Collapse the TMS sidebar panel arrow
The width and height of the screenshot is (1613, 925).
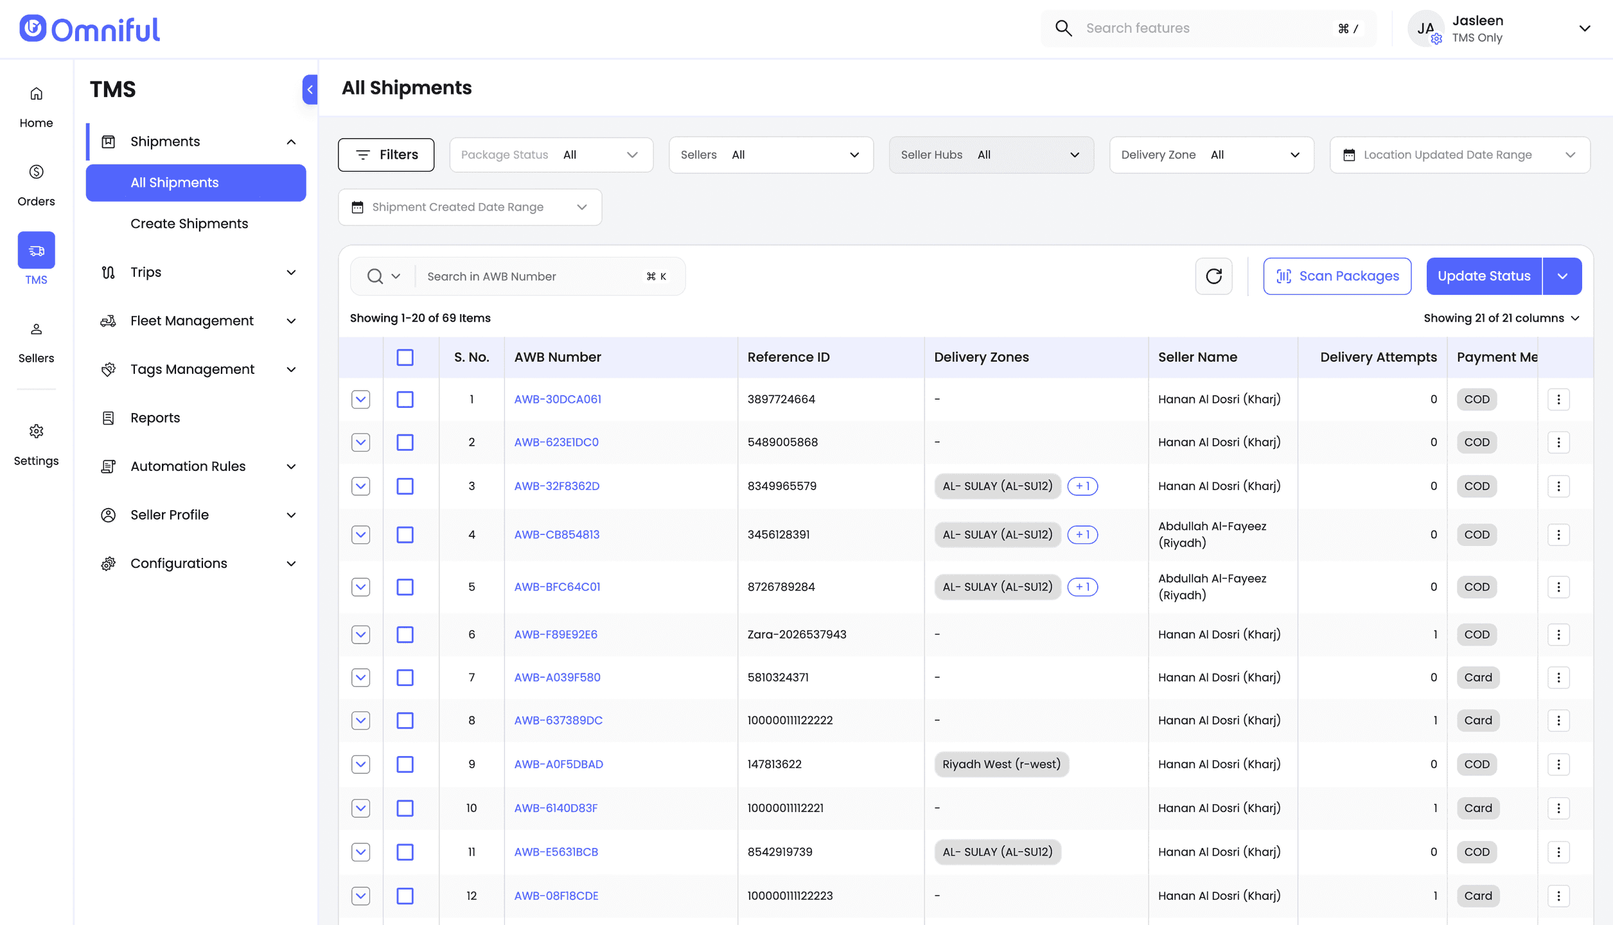pos(310,89)
